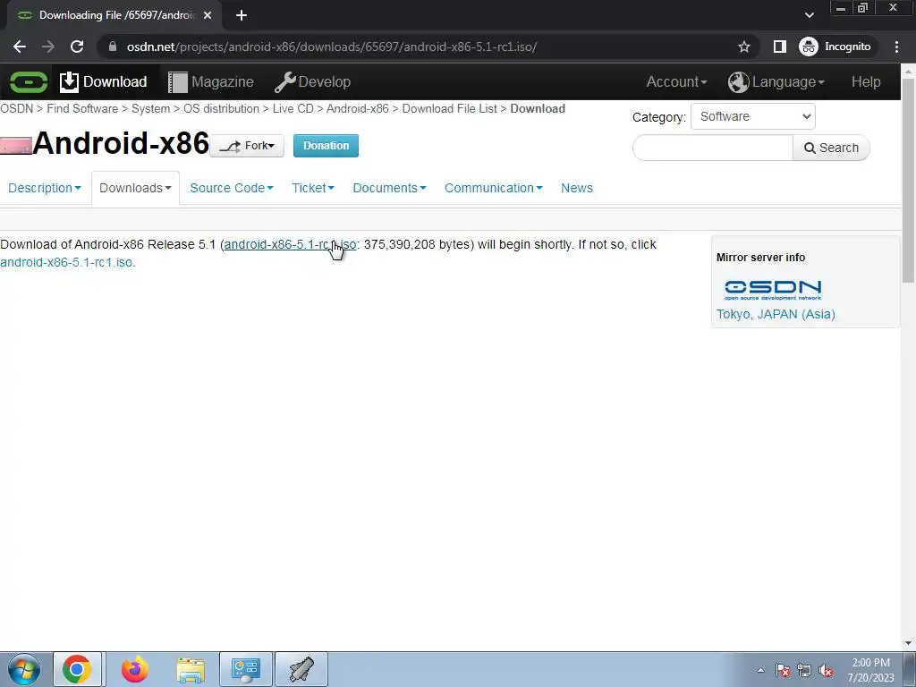Open the Chrome three-dot menu
916x687 pixels.
896,47
